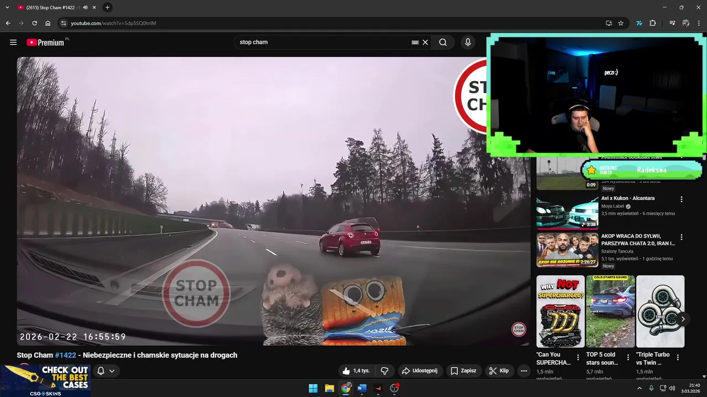
Task: Open options for TOP 5 cold starts short
Action: tap(628, 357)
